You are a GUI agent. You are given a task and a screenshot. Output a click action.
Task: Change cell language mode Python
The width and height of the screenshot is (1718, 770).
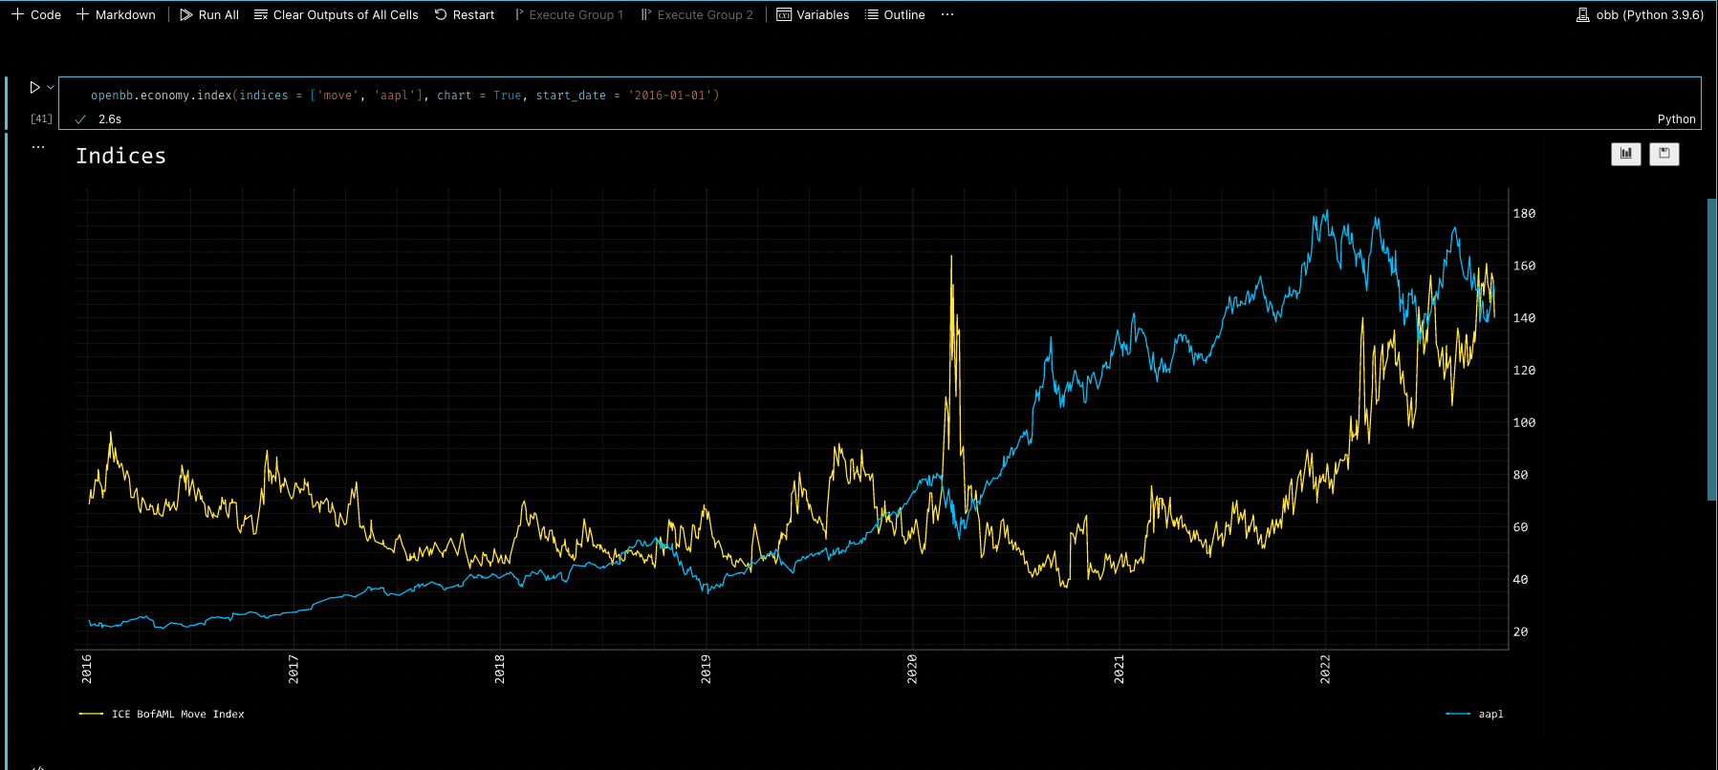tap(1676, 119)
